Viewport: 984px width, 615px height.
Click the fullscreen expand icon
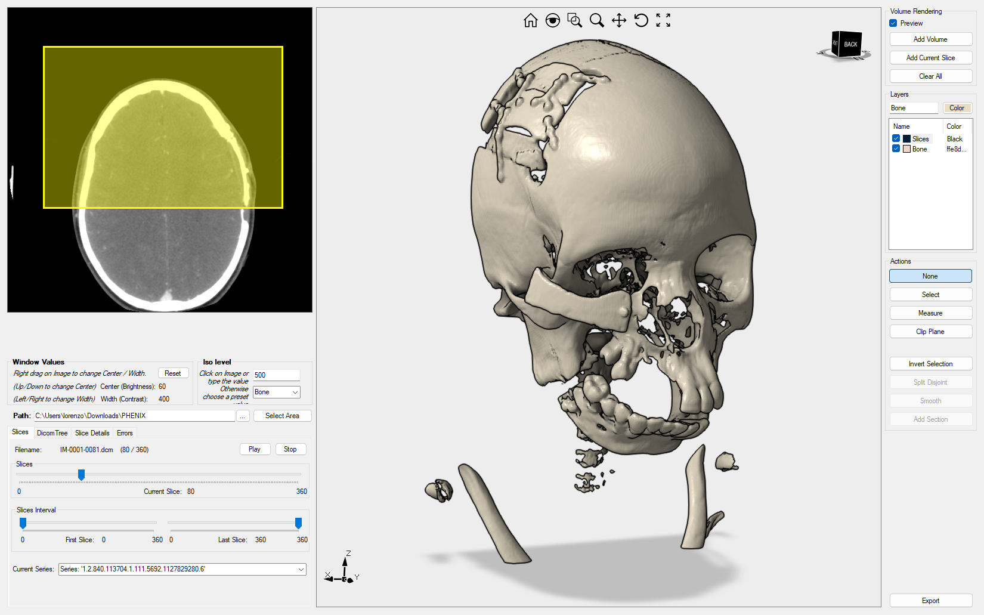tap(663, 20)
